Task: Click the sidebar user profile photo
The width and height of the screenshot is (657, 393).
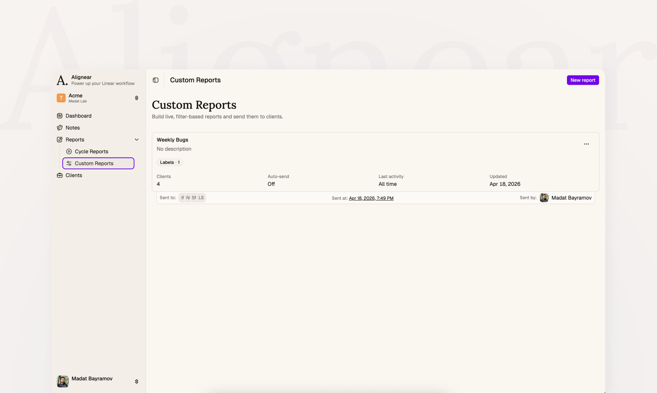Action: (x=62, y=381)
